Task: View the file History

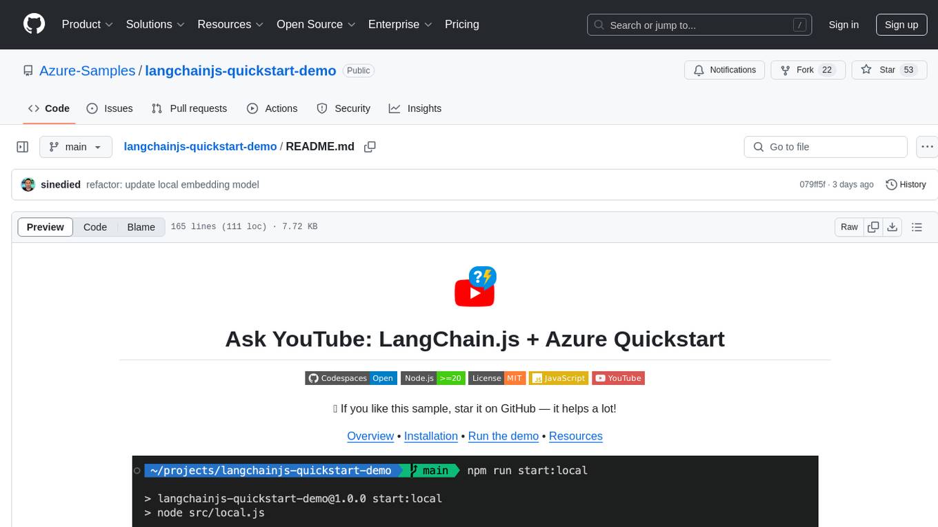Action: (906, 185)
